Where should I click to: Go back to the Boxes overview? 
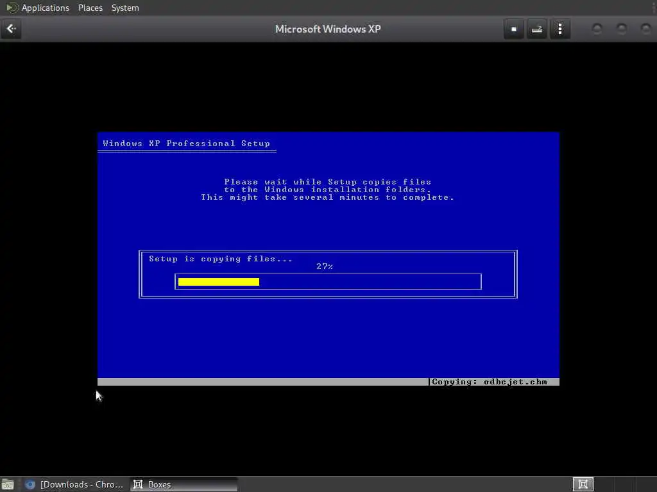pyautogui.click(x=11, y=29)
